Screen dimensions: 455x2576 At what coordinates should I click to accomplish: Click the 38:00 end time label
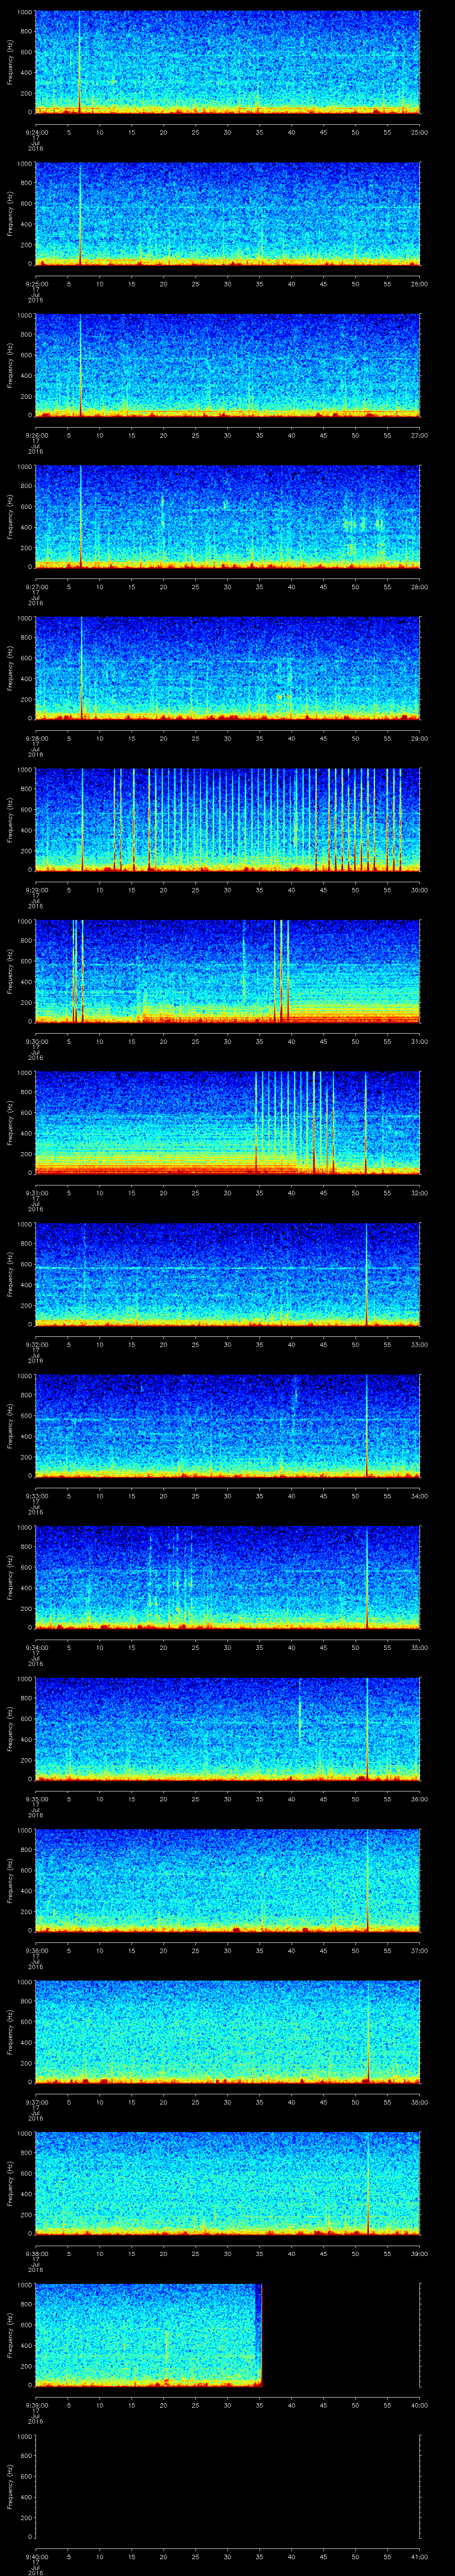coord(420,2101)
